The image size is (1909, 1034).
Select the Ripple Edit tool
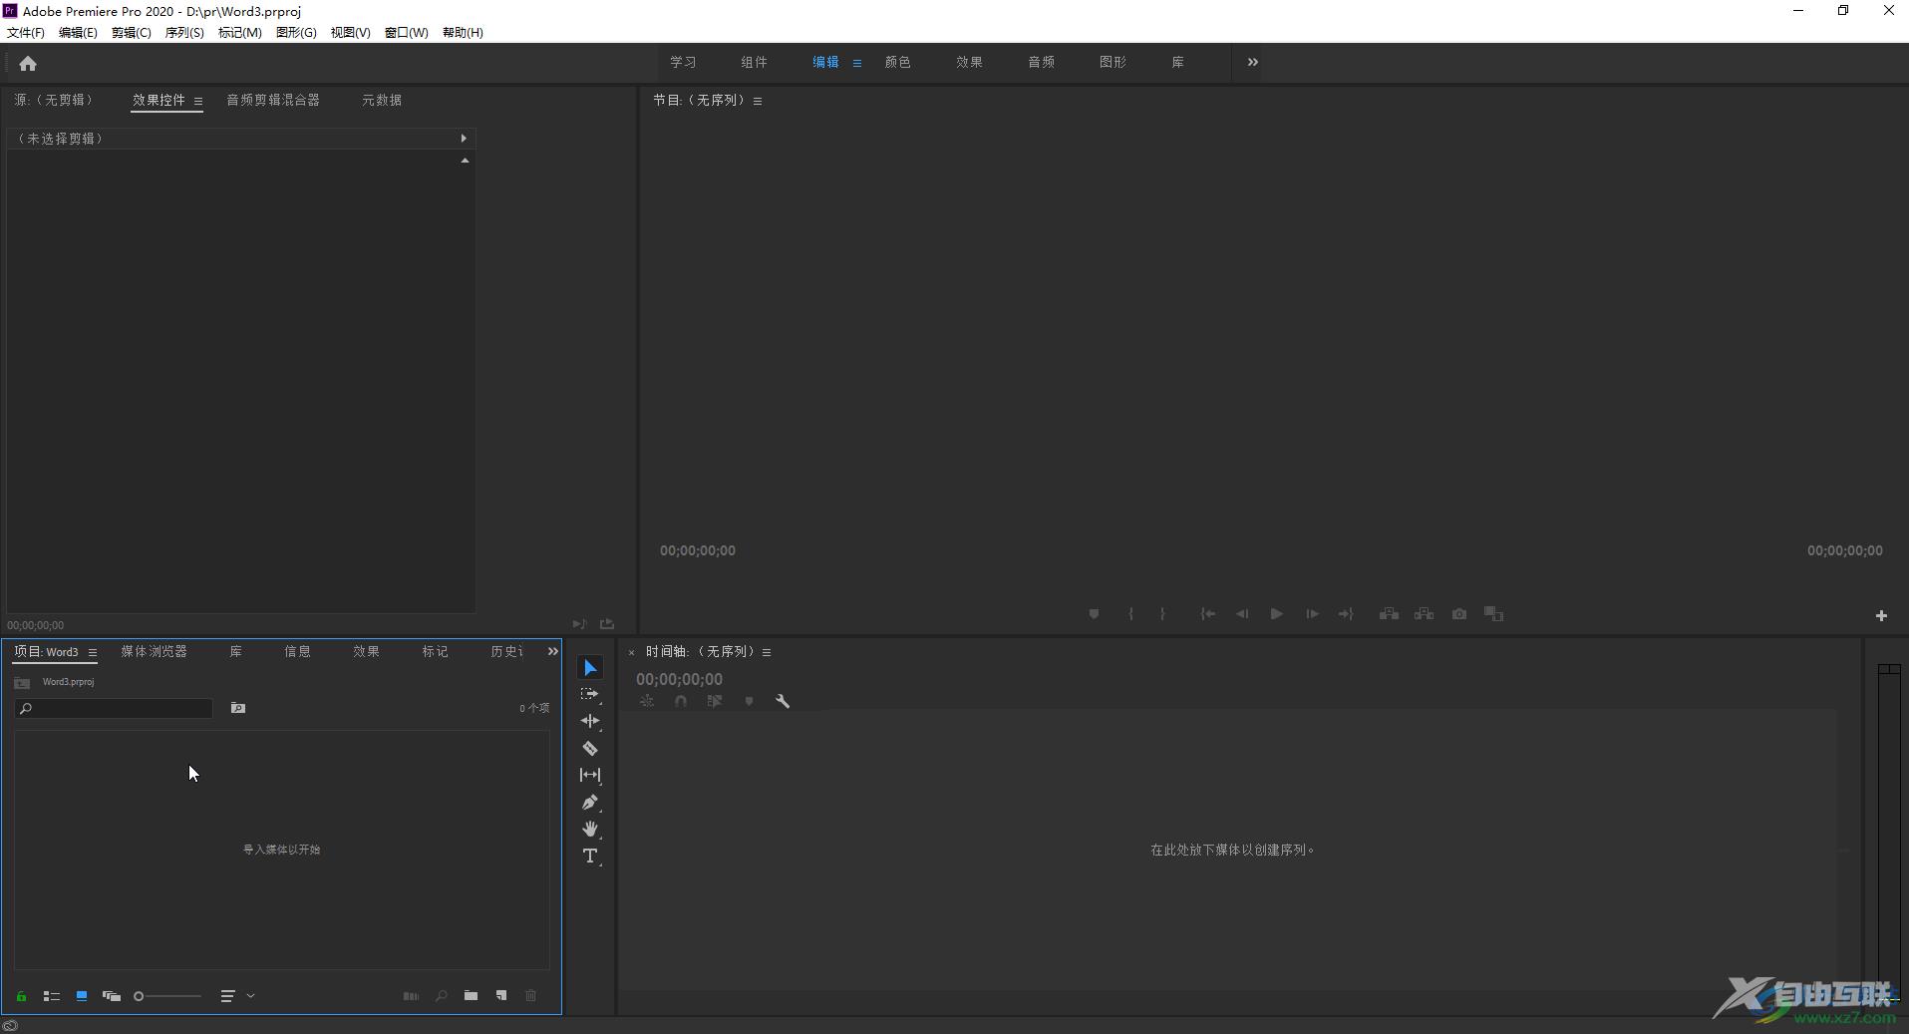point(590,721)
